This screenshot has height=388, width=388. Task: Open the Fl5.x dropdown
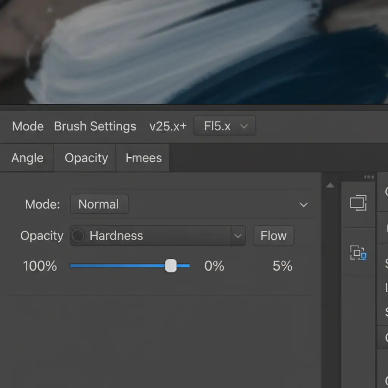tap(225, 126)
